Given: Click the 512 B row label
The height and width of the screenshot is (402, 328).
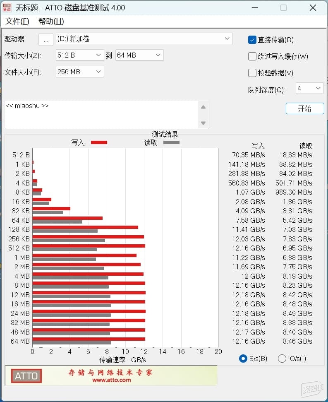Looking at the screenshot, I should [x=21, y=155].
